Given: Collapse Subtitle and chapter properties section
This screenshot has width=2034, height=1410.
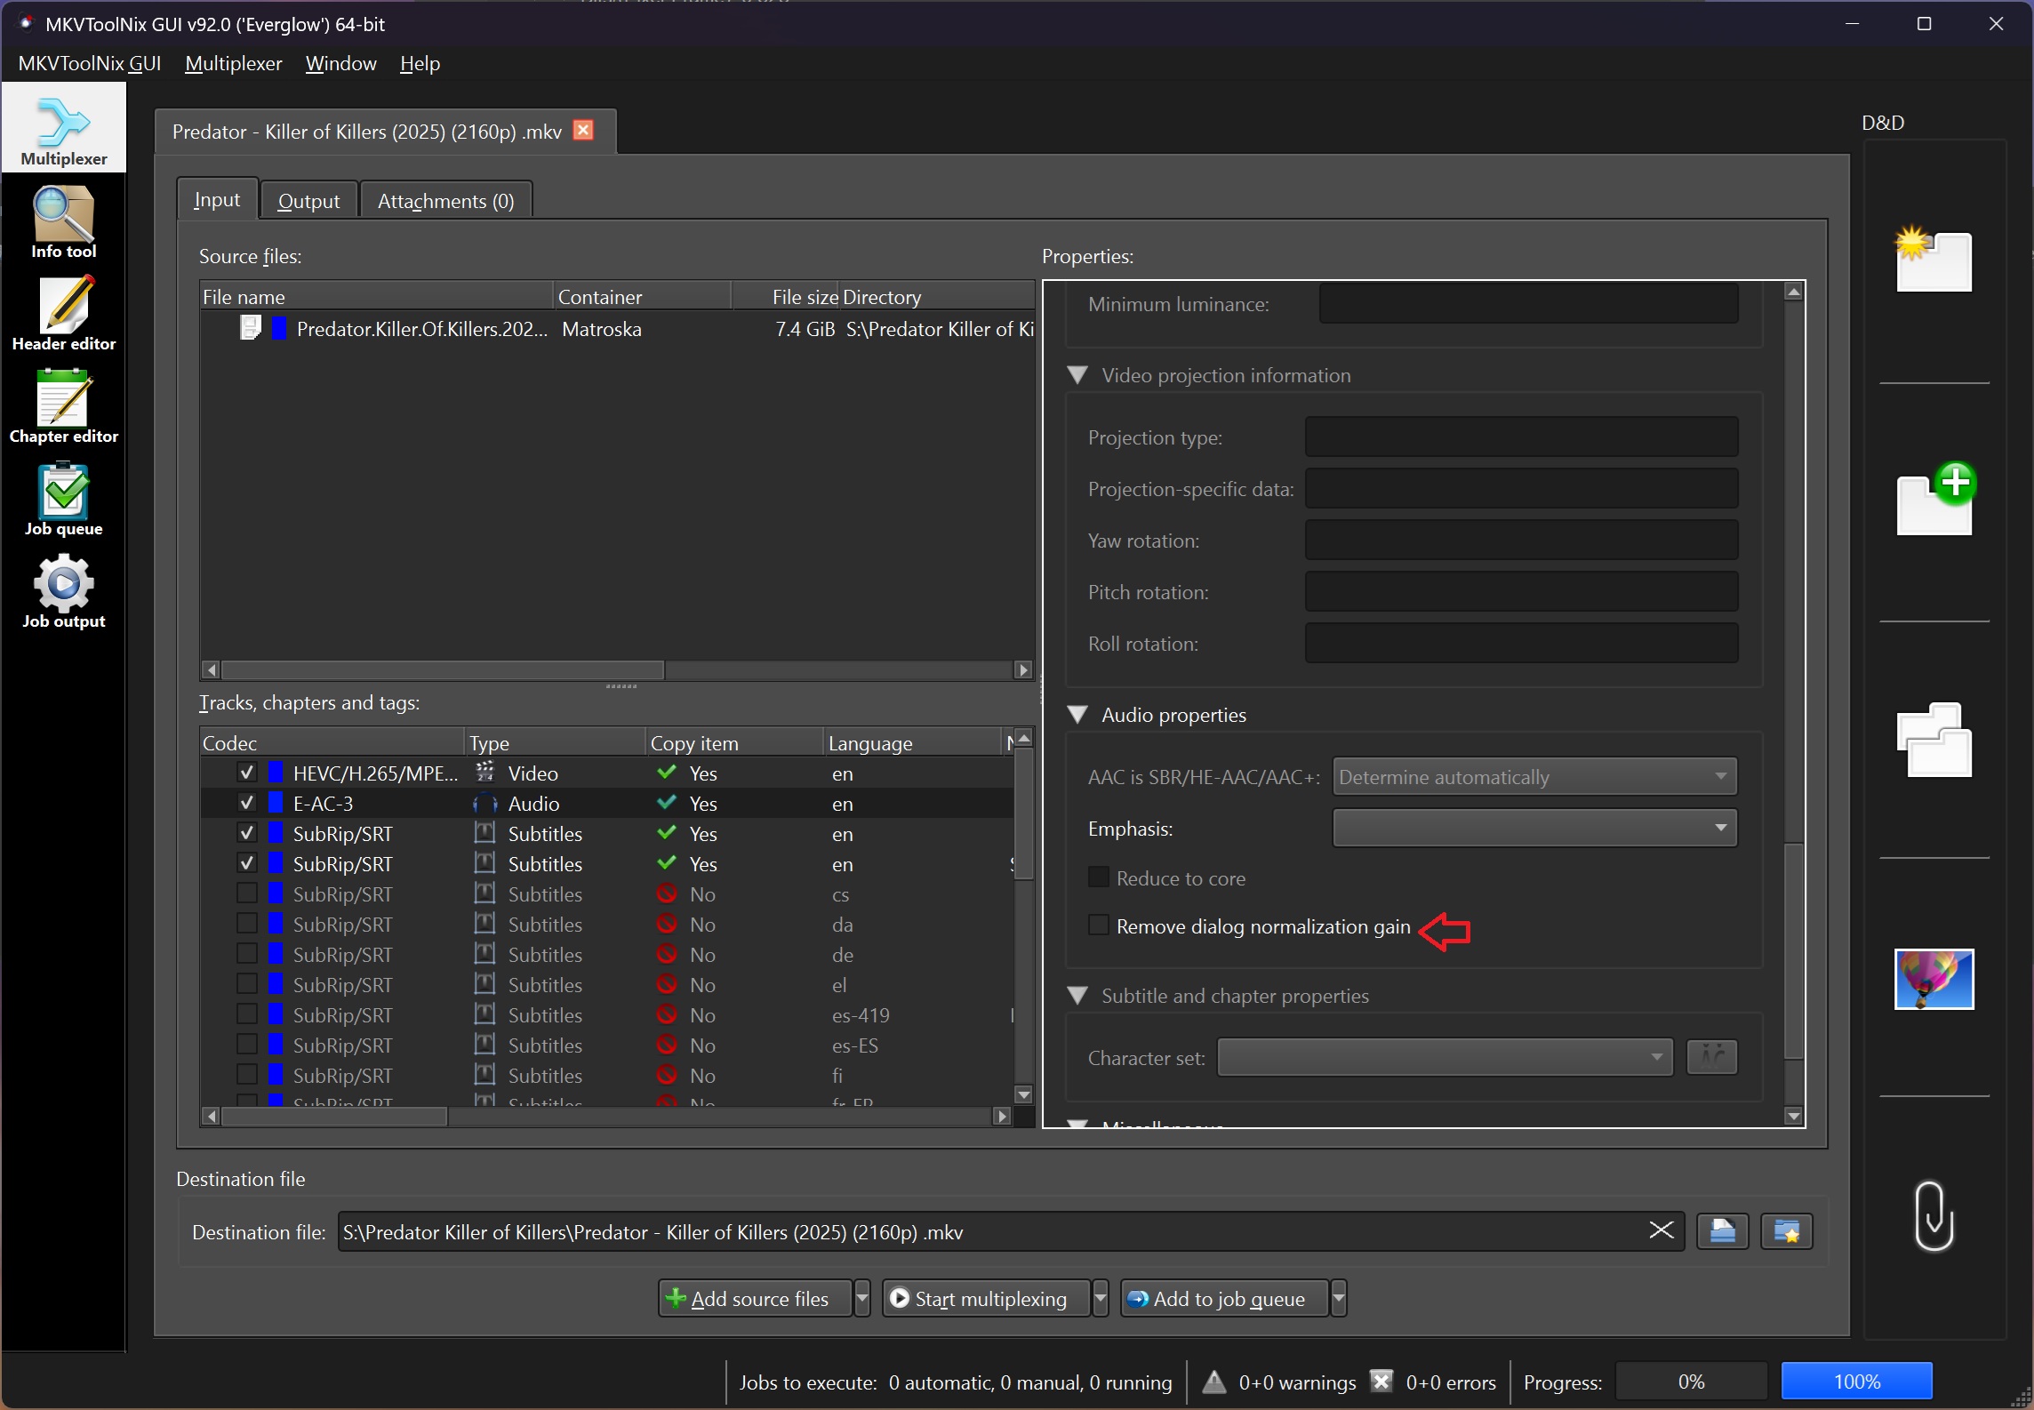Looking at the screenshot, I should click(1077, 996).
